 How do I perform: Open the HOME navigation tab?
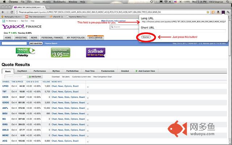[x=8, y=38]
